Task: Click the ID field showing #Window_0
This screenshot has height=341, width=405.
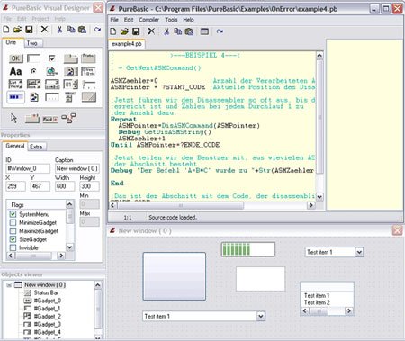Action: click(x=28, y=168)
